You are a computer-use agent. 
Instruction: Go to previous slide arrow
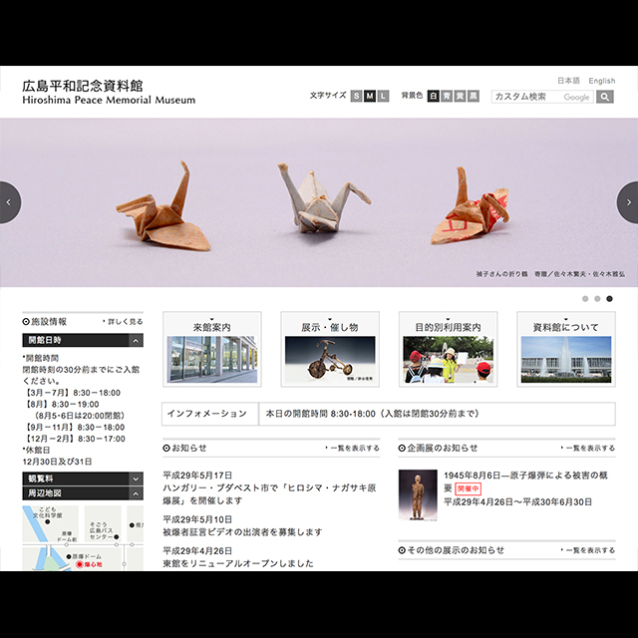point(10,202)
